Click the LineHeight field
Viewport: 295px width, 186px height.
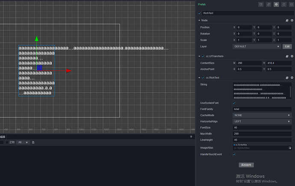262,140
